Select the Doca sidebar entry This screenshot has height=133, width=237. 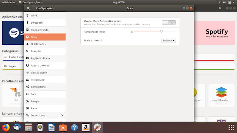pyautogui.click(x=45, y=37)
